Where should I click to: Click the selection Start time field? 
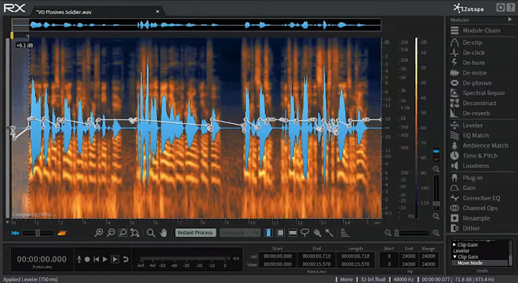pyautogui.click(x=278, y=256)
